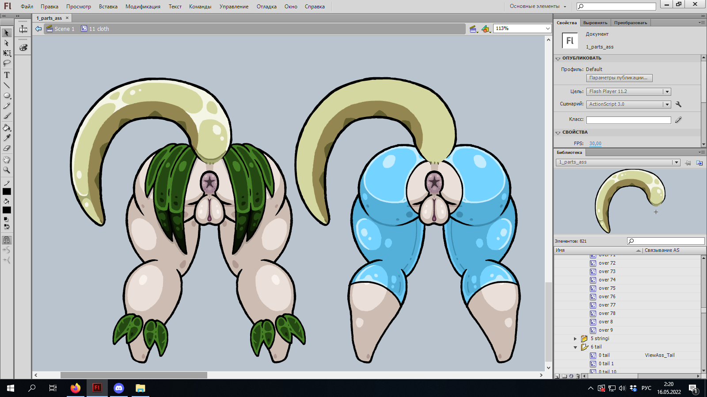
Task: Click the library tail preview thumbnail
Action: [x=630, y=201]
